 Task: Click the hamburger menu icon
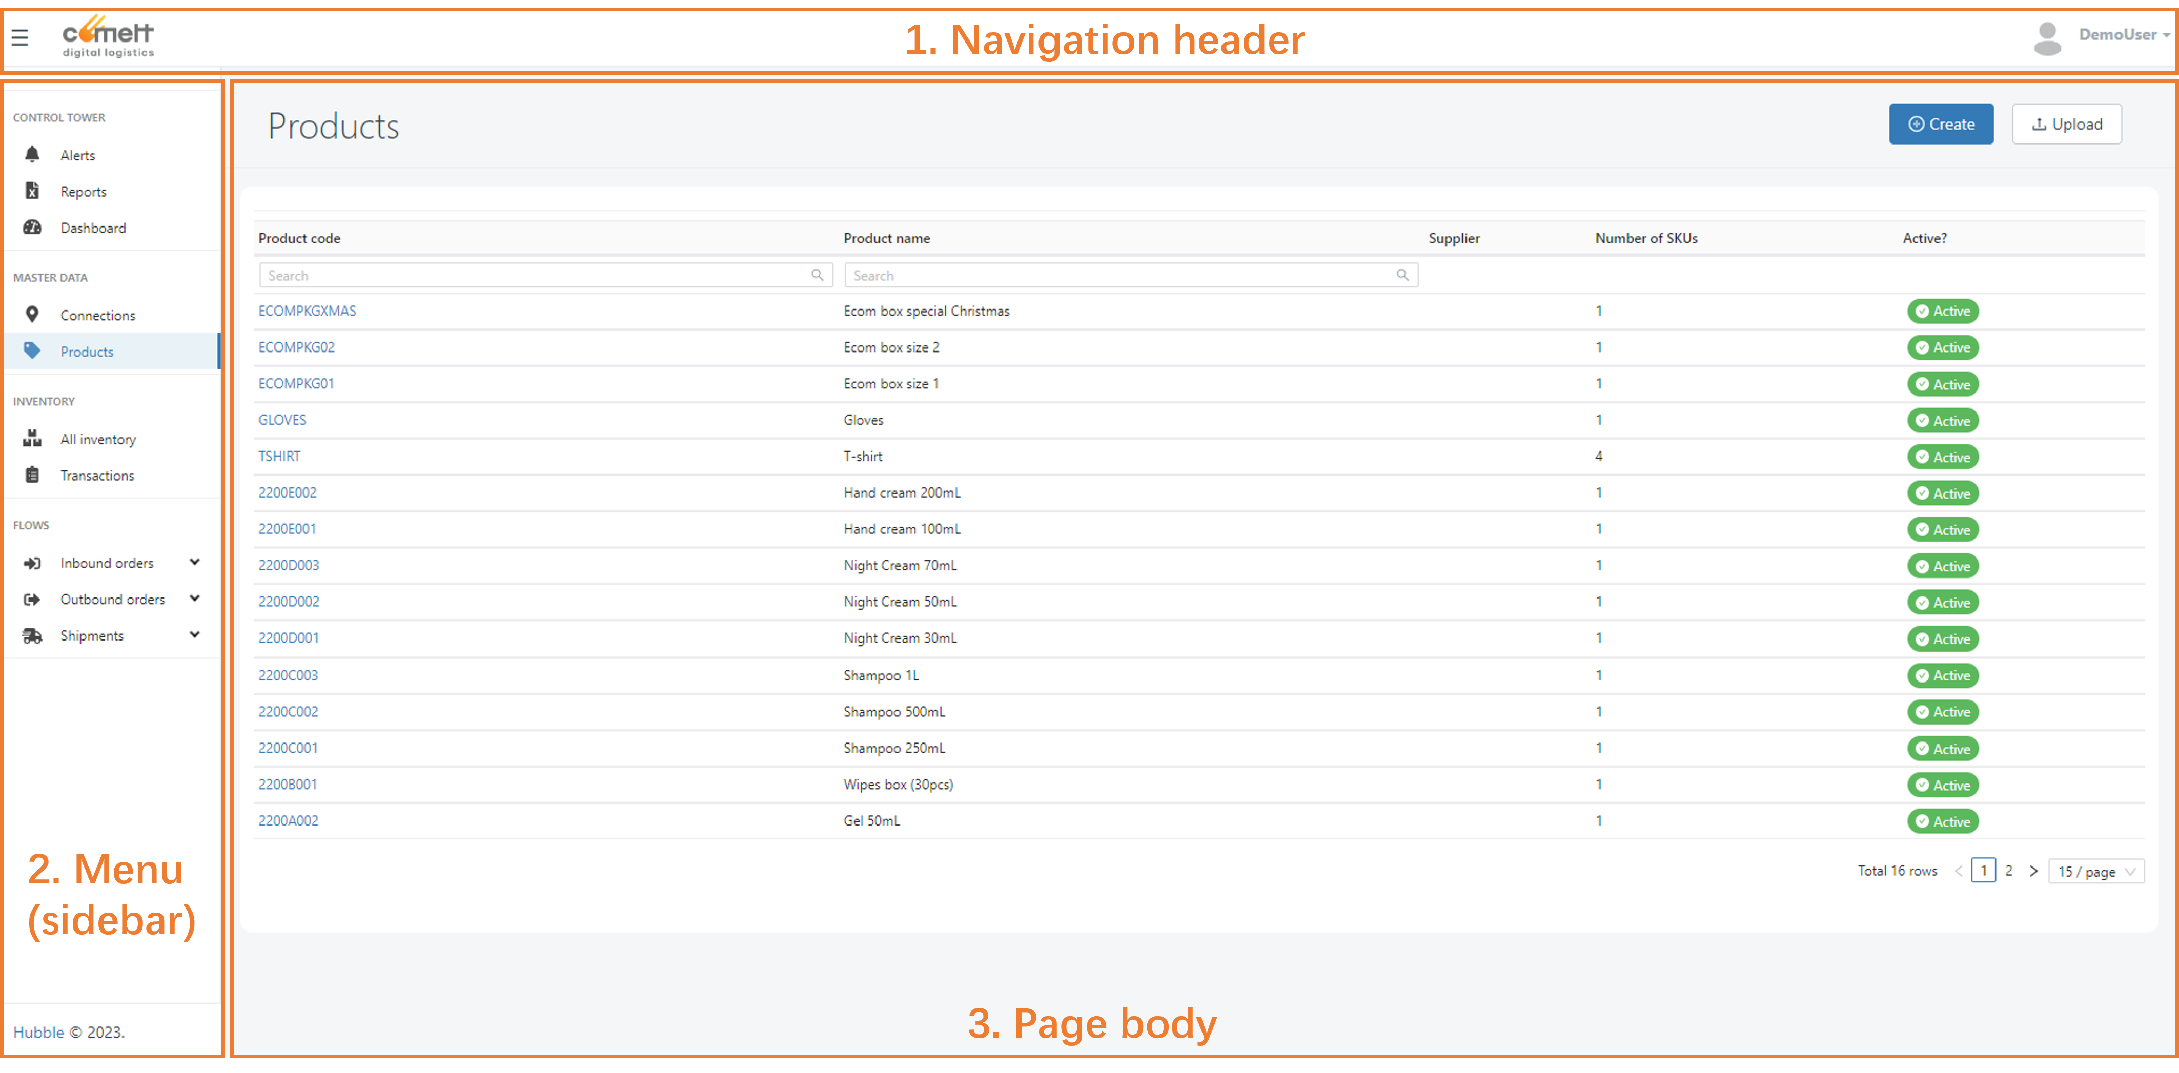[x=21, y=37]
